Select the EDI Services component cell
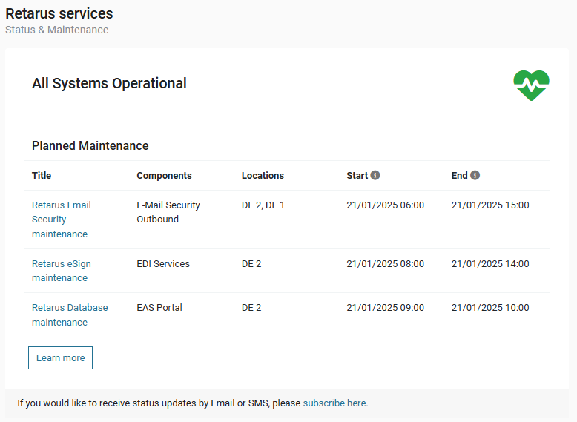Screen dimensions: 577x422 163,263
